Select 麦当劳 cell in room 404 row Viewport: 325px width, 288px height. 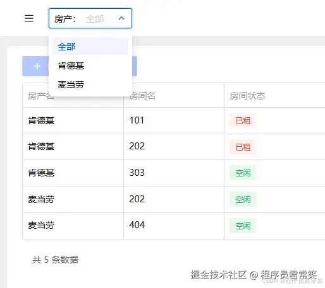coord(73,226)
